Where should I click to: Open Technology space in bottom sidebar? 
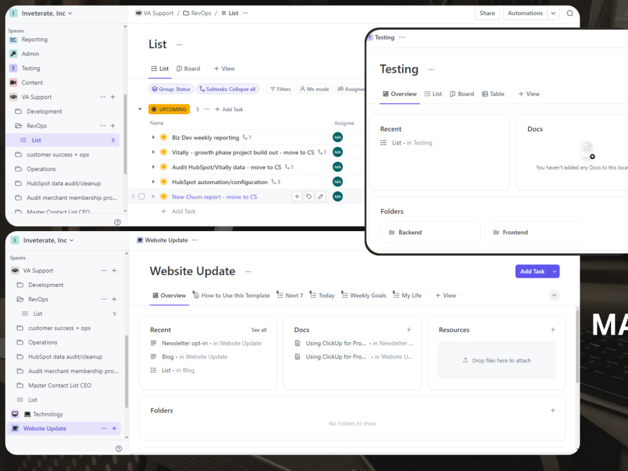point(48,414)
